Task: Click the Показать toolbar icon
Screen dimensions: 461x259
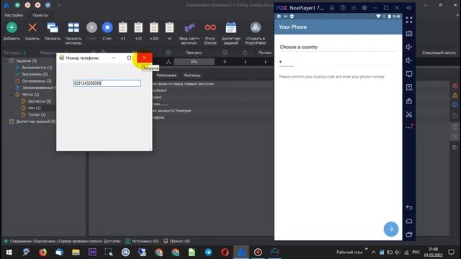Action: [x=53, y=27]
